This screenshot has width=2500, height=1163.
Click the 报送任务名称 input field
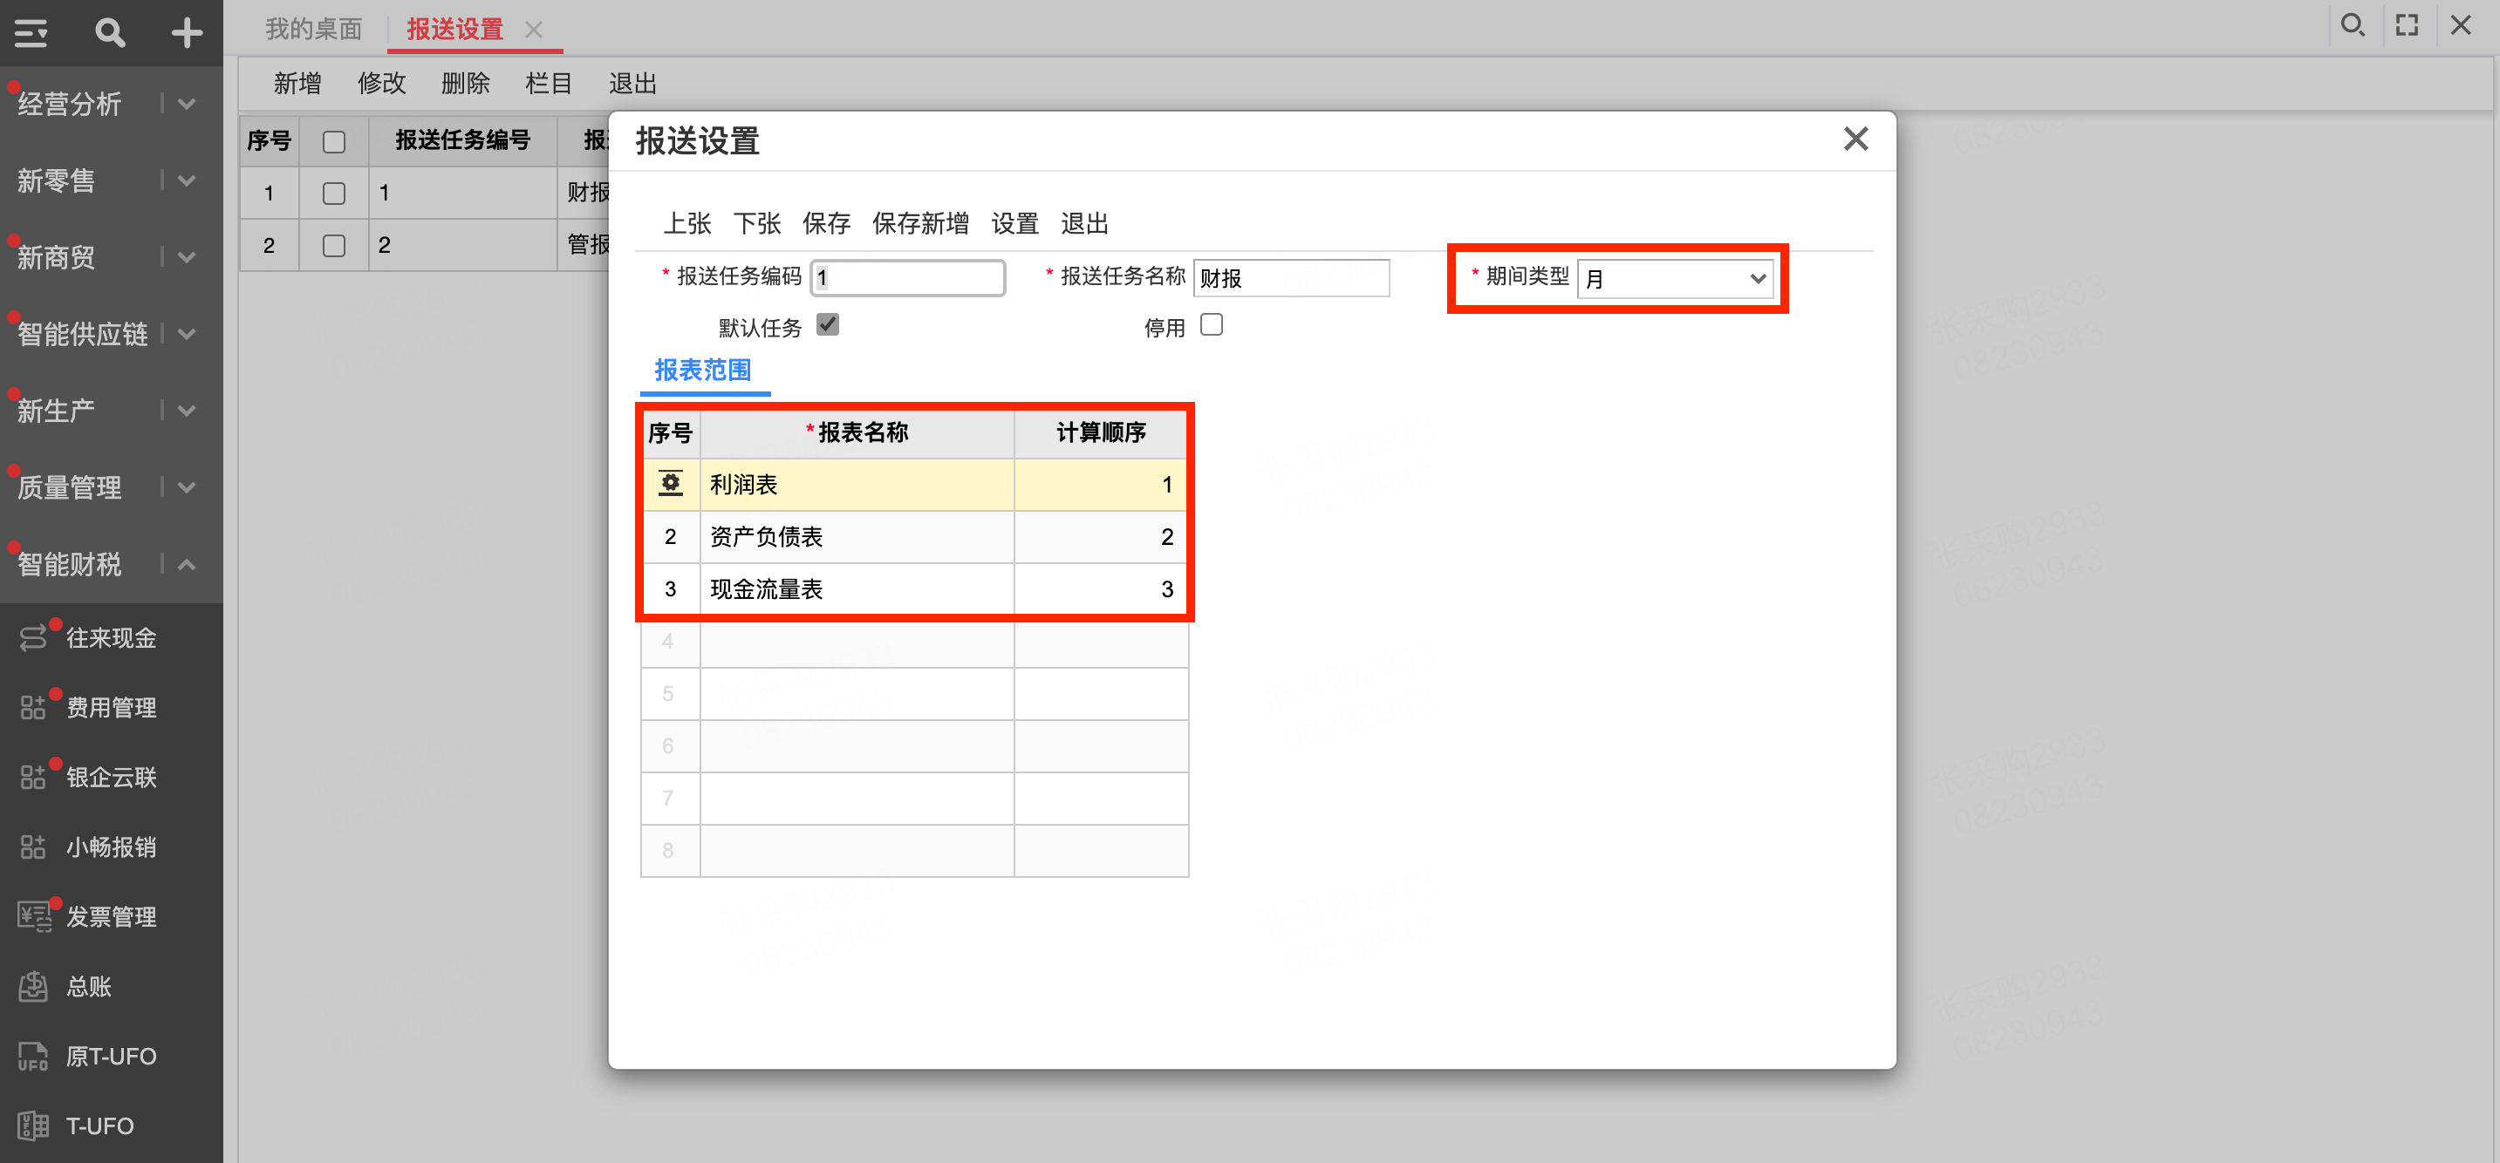click(1290, 278)
